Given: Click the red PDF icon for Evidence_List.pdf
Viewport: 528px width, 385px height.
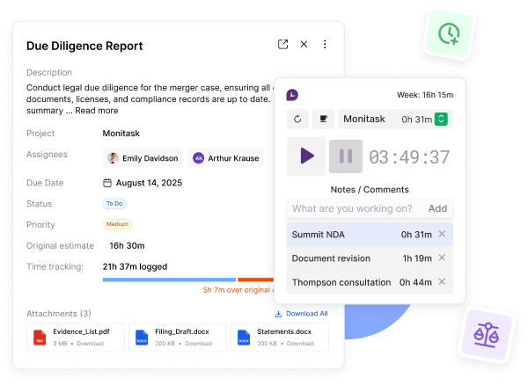Looking at the screenshot, I should pyautogui.click(x=40, y=338).
